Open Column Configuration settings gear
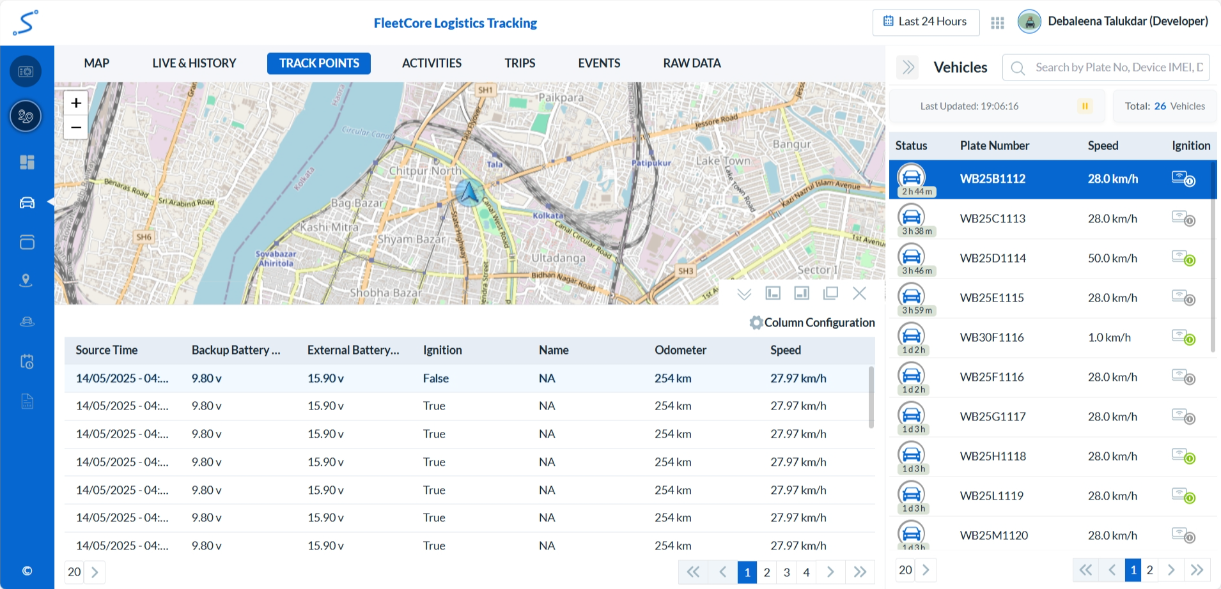The width and height of the screenshot is (1221, 589). click(756, 323)
